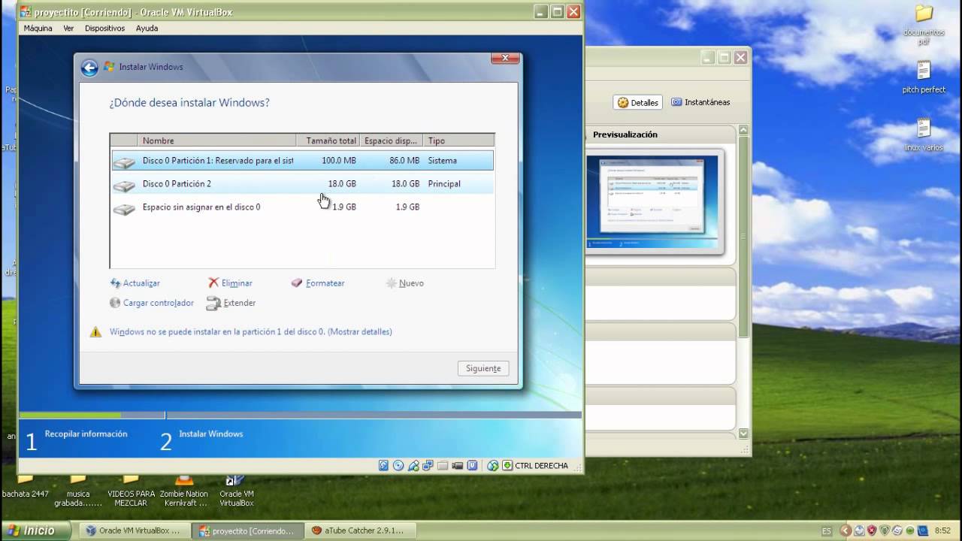Screen dimensions: 962x541
Task: Select Disco 0 Partición 2 row
Action: 302,184
